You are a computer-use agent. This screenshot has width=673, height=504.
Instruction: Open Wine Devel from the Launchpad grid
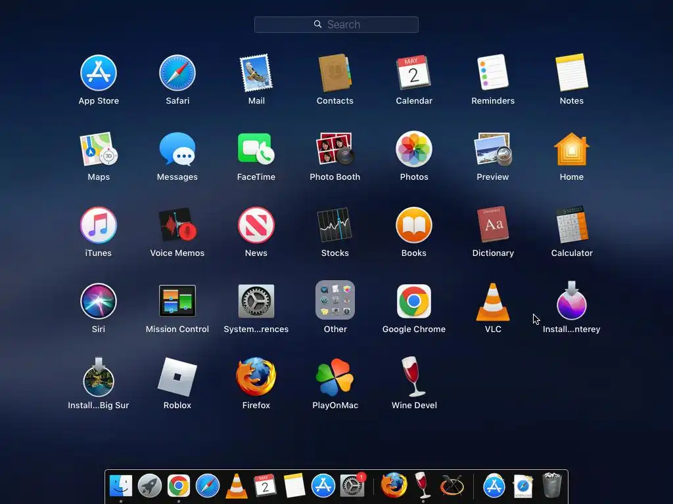coord(414,377)
